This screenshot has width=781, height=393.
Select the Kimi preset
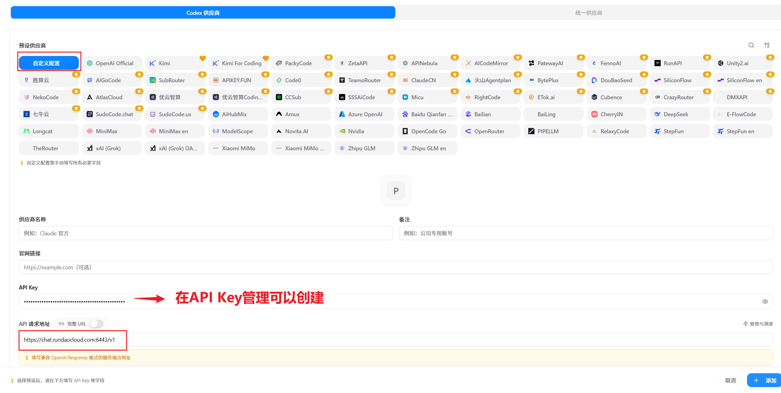(x=175, y=63)
